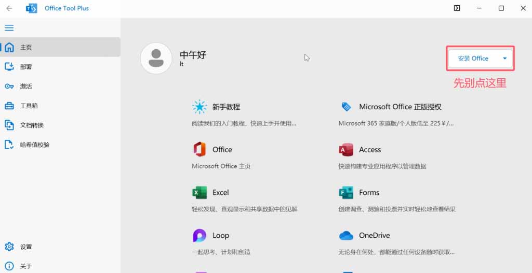
Task: Click text 一起思考、计划和创造
Action: tap(221, 252)
